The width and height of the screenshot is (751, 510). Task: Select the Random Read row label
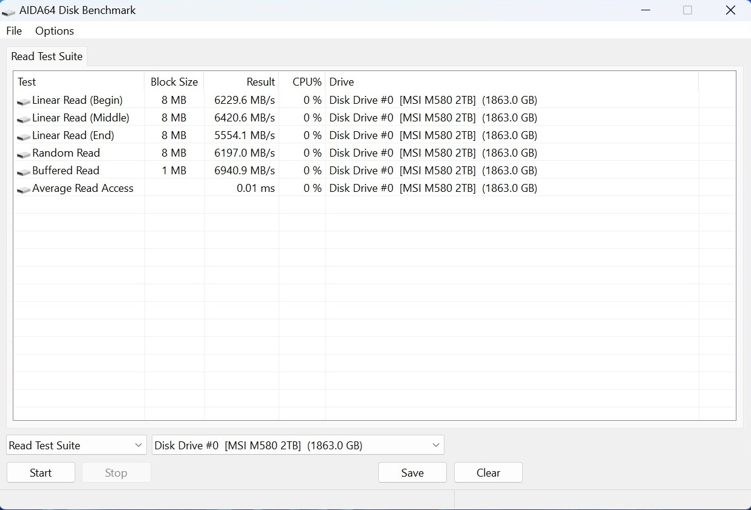66,153
